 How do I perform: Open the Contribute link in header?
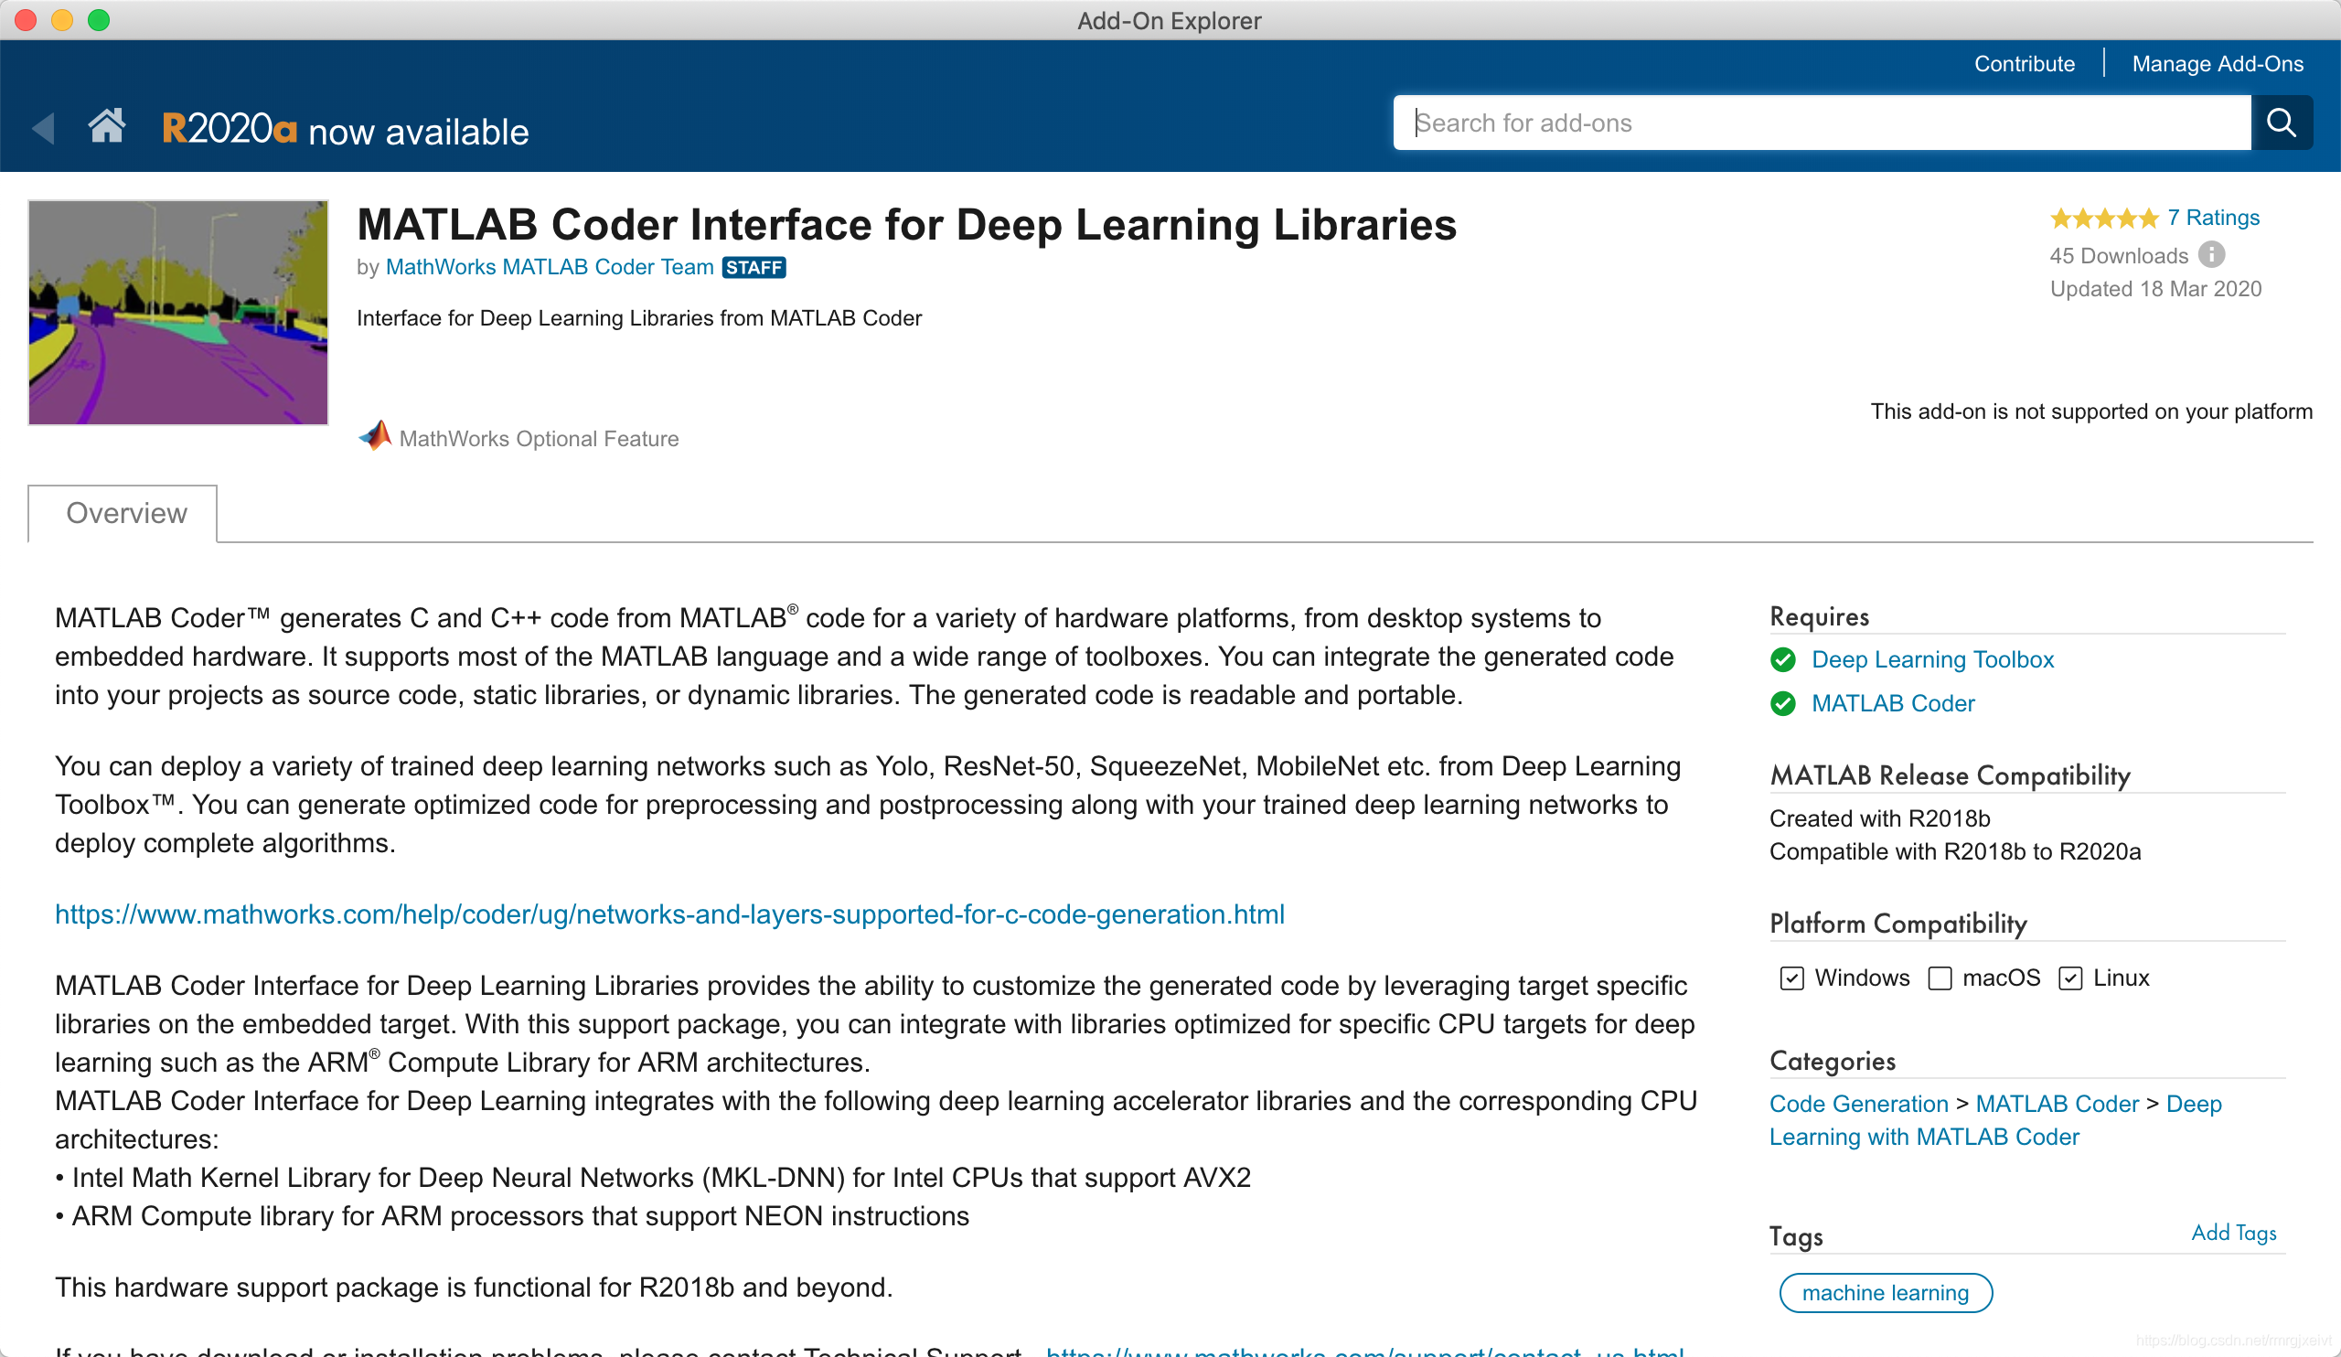click(2024, 63)
